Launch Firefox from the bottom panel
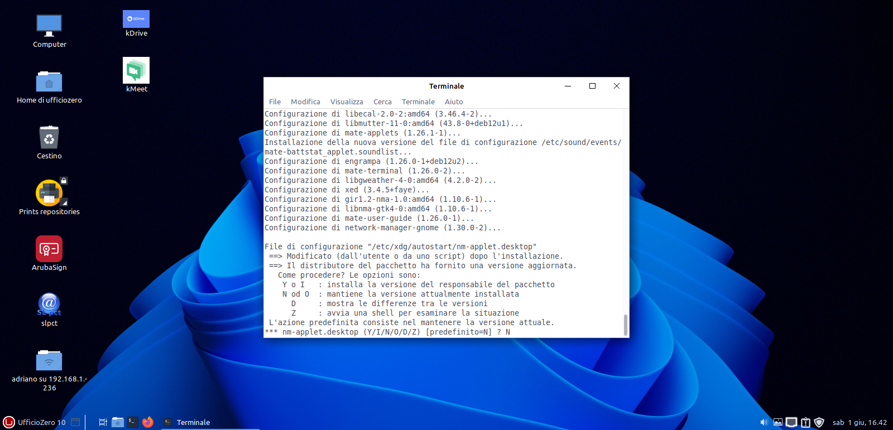The image size is (893, 430). (x=147, y=422)
